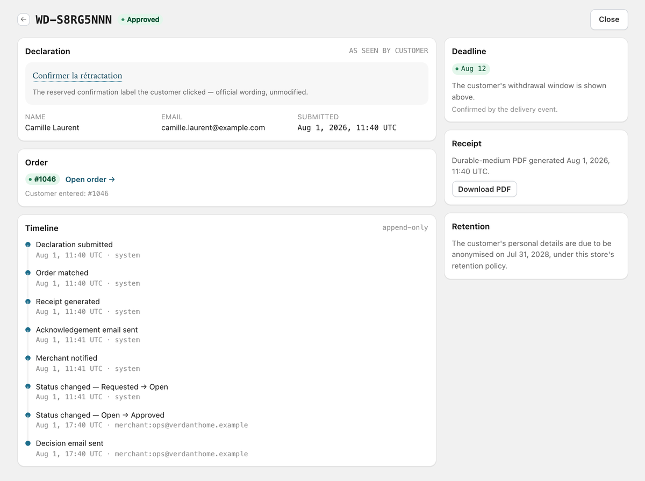This screenshot has height=481, width=645.
Task: Select the Requested → Open status marker
Action: point(28,387)
